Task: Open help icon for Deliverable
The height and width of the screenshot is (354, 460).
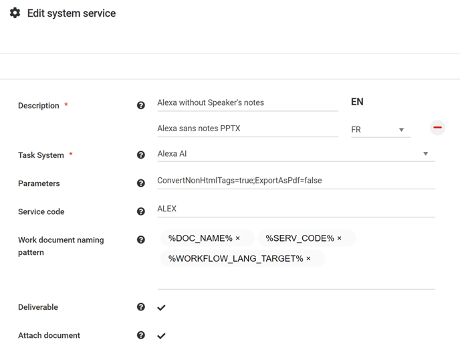Action: [141, 307]
